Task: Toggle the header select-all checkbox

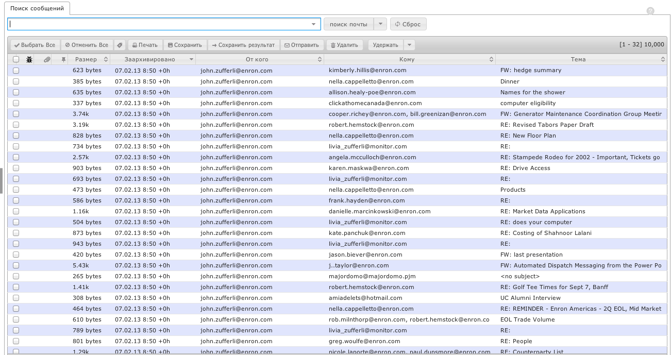Action: 16,59
